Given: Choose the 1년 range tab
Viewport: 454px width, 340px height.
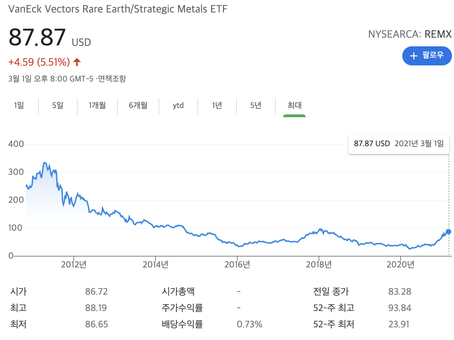Looking at the screenshot, I should tap(217, 105).
